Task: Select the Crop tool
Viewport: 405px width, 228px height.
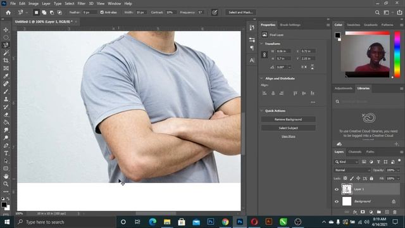Action: [6, 61]
